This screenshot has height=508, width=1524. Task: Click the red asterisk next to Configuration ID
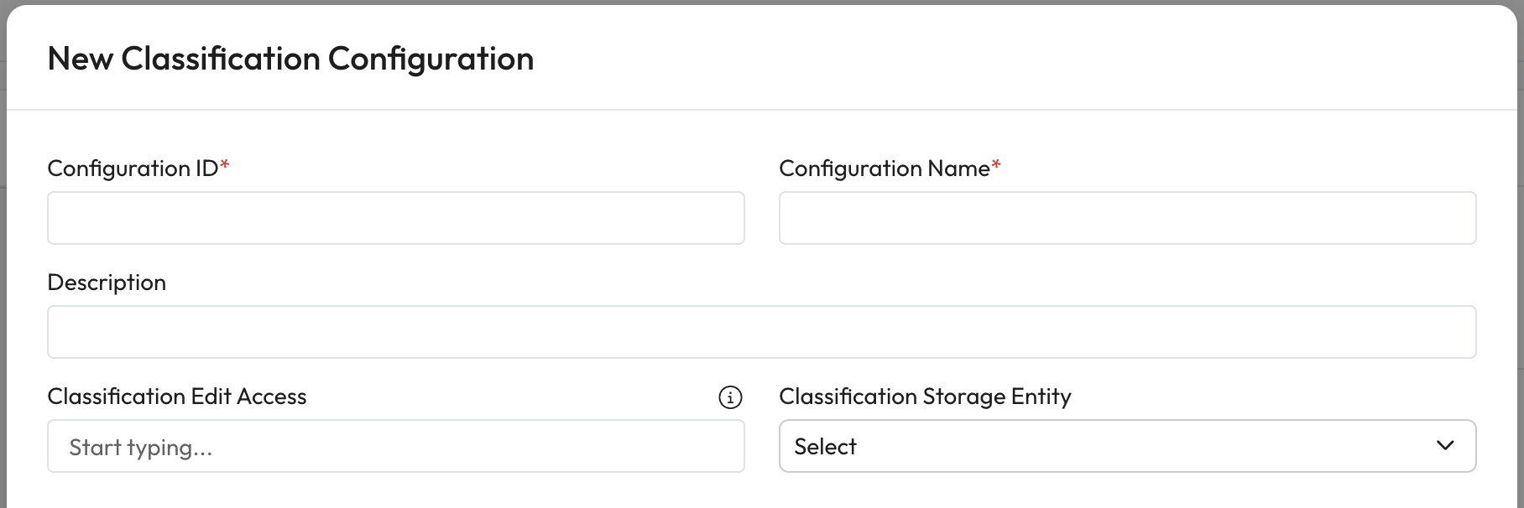coord(225,165)
